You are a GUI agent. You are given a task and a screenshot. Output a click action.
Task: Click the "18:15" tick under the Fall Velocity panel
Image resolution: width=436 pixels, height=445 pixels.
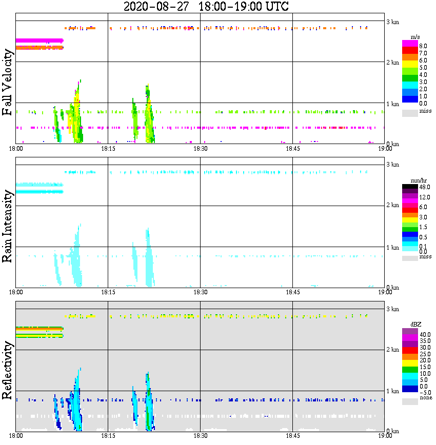(x=108, y=149)
